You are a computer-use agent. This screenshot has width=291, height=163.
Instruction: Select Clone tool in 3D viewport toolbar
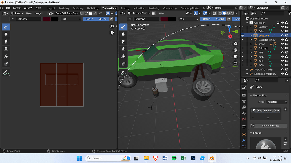click(x=123, y=49)
